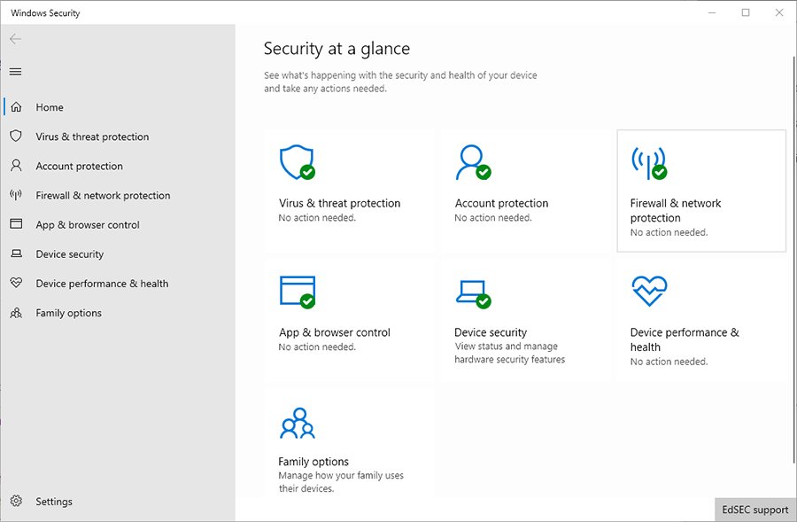Select Home in the sidebar menu
797x522 pixels.
click(51, 107)
